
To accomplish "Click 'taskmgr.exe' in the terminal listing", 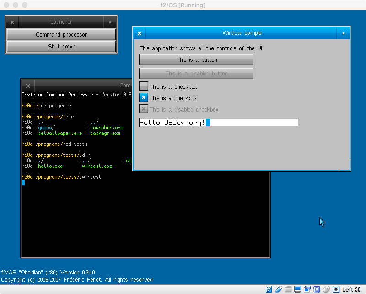I will (x=105, y=133).
